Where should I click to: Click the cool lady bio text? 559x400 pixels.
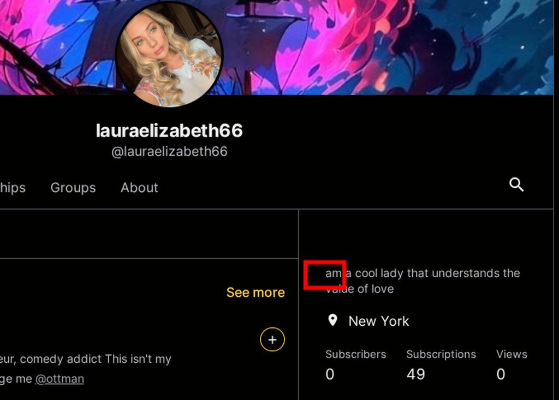(423, 281)
